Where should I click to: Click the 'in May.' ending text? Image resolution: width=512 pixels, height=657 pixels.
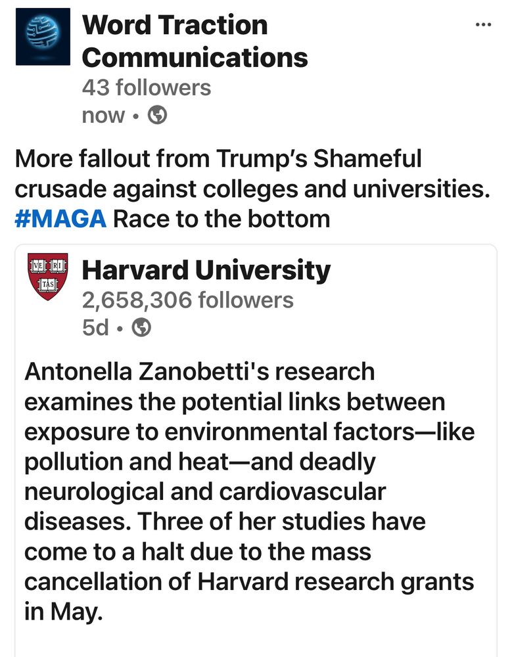coord(63,612)
